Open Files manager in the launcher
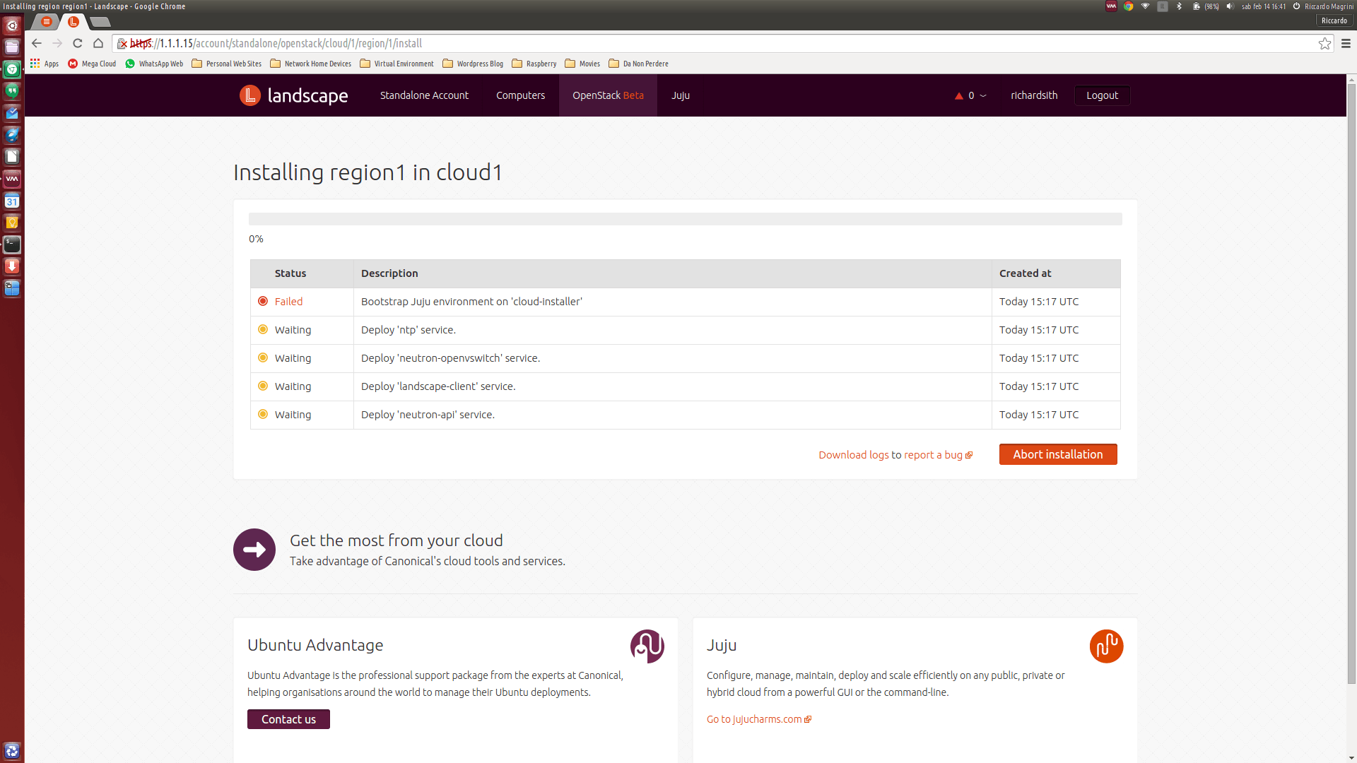The height and width of the screenshot is (763, 1357). pos(12,47)
